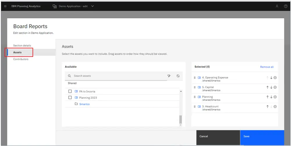Click drag handle of 4. Operating Expense
Viewport: 291px width, 146px height.
[194, 78]
